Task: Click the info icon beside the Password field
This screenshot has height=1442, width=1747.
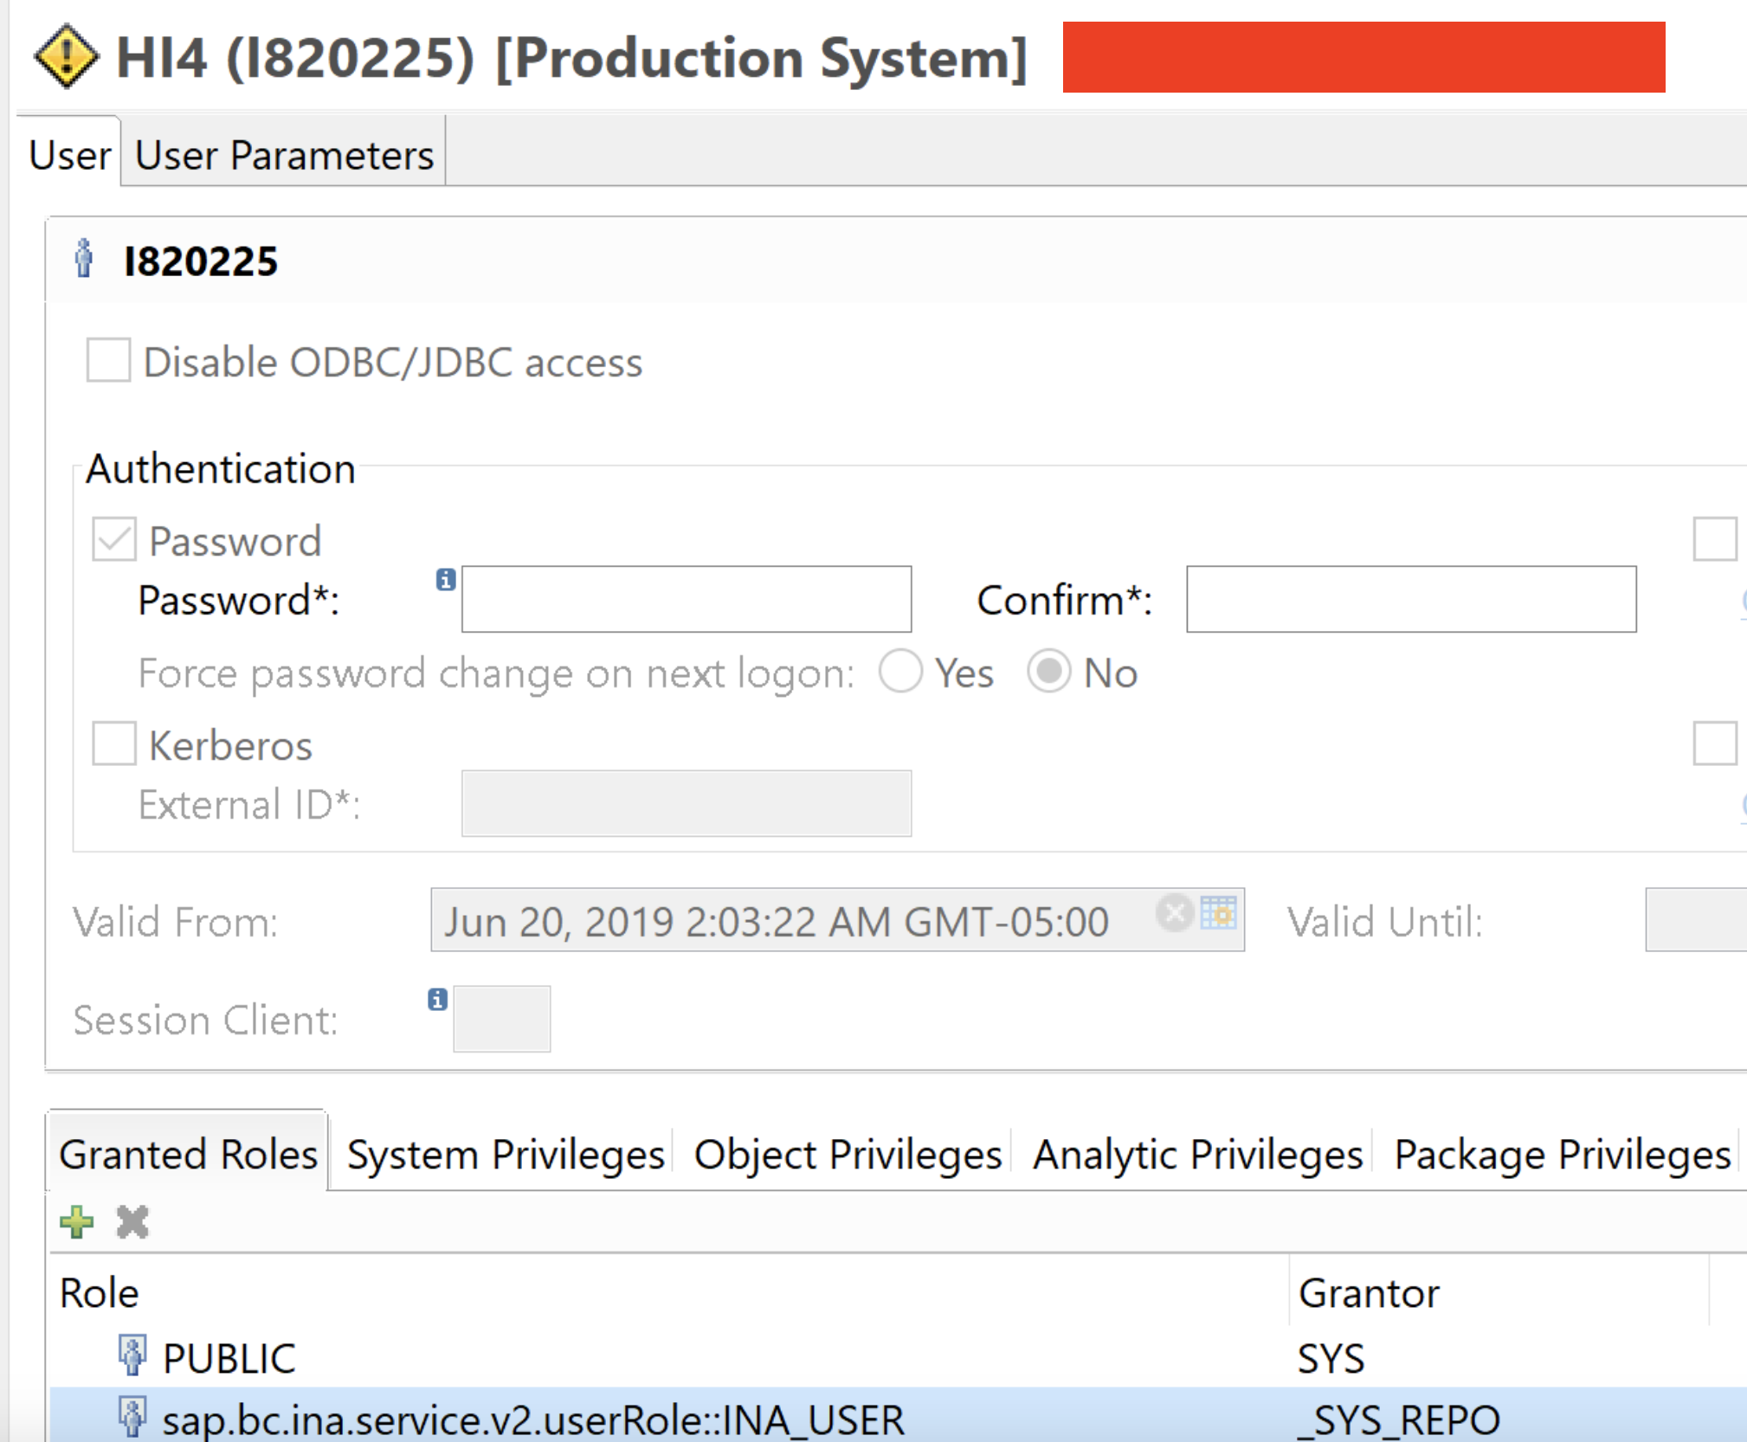Action: pyautogui.click(x=446, y=580)
